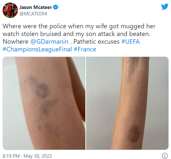The width and height of the screenshot is (171, 159).
Task: Click the May 30, 2022 date
Action: 38,156
